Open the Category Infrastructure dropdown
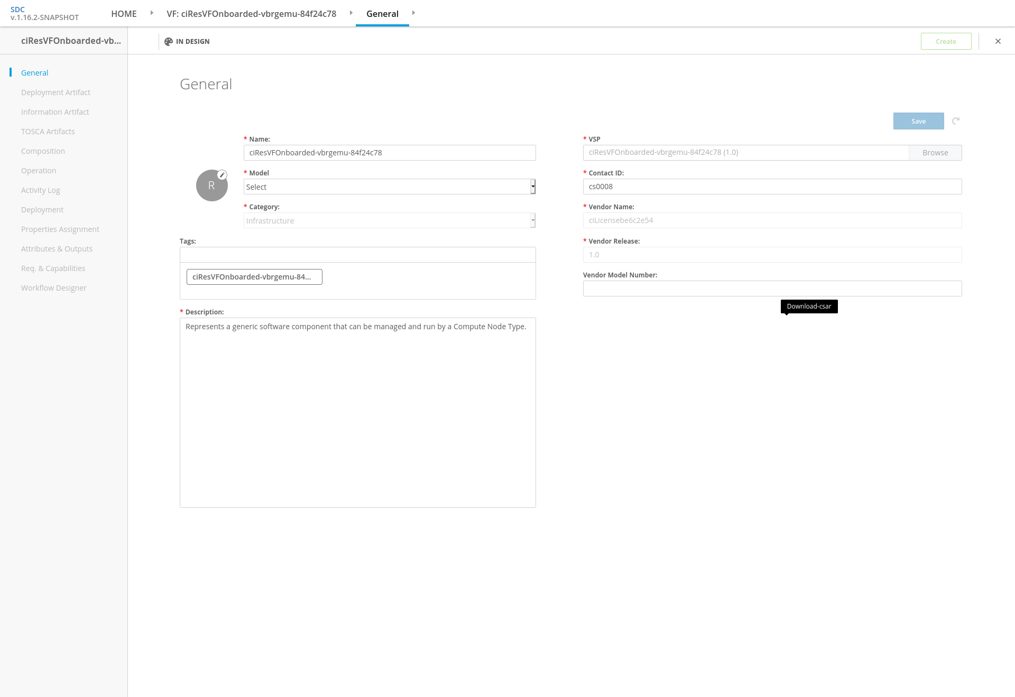This screenshot has height=697, width=1015. [389, 220]
